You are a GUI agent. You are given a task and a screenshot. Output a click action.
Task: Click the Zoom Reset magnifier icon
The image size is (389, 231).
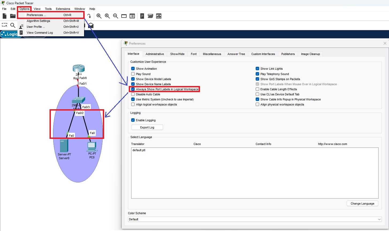pos(107,16)
